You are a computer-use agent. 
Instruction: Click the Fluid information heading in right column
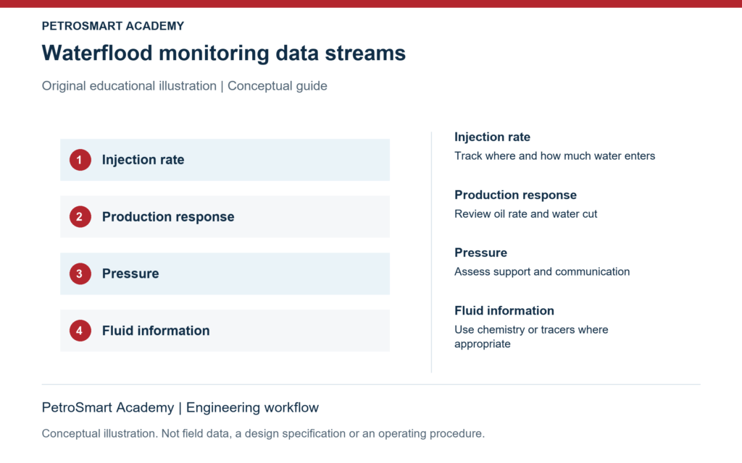[504, 311]
